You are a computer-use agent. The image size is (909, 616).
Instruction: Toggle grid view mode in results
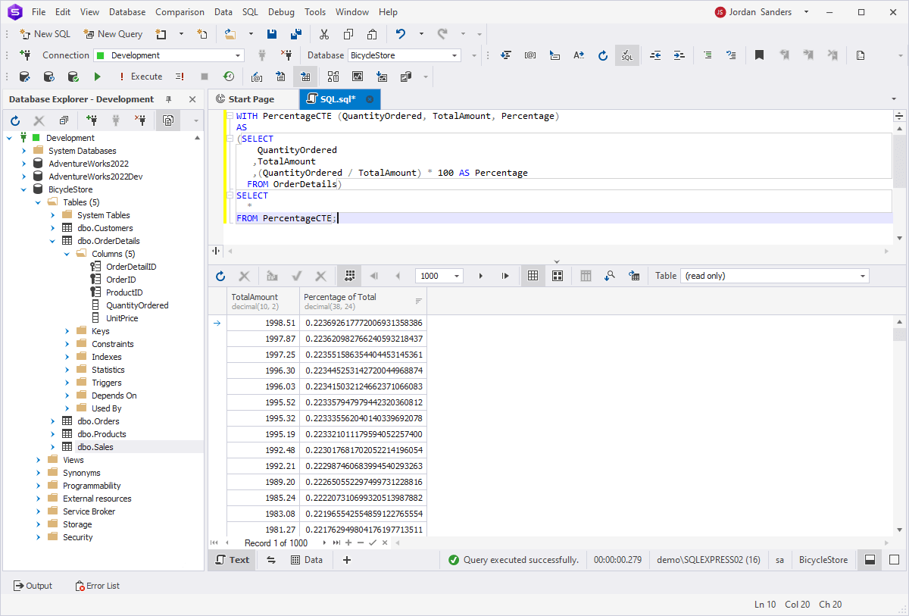point(533,276)
